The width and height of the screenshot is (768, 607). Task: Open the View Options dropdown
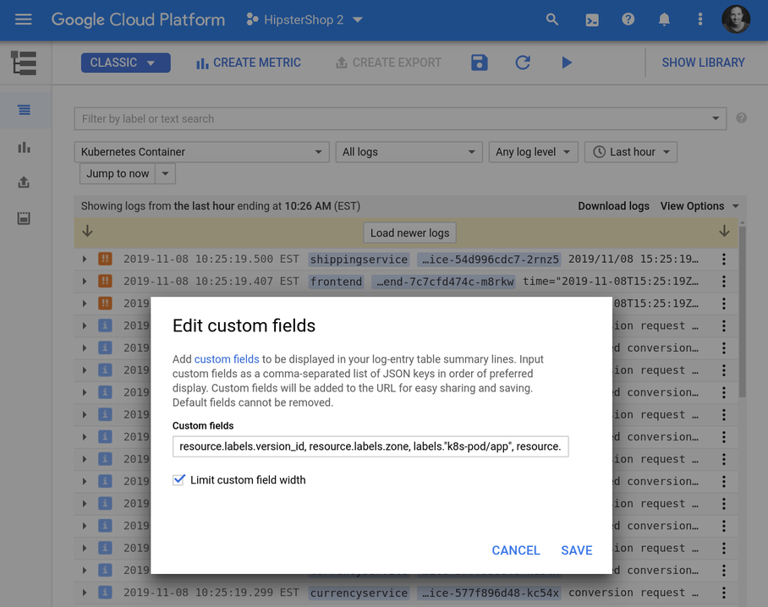pyautogui.click(x=699, y=206)
